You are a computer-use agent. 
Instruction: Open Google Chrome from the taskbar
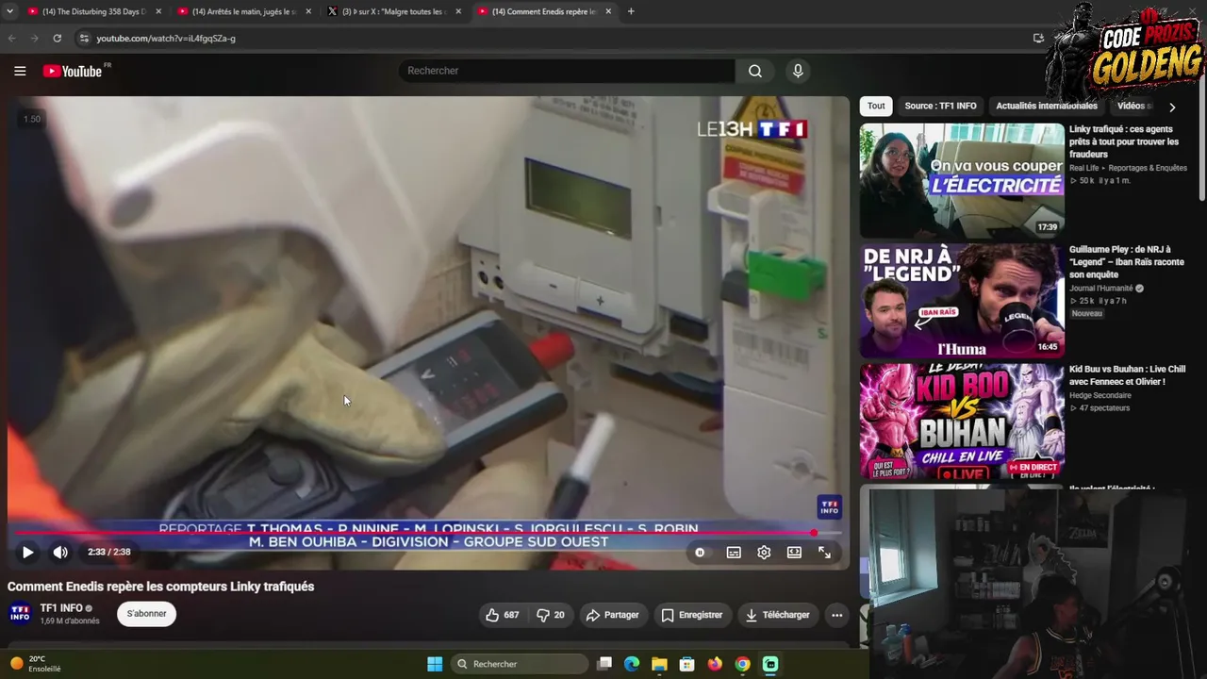[742, 664]
